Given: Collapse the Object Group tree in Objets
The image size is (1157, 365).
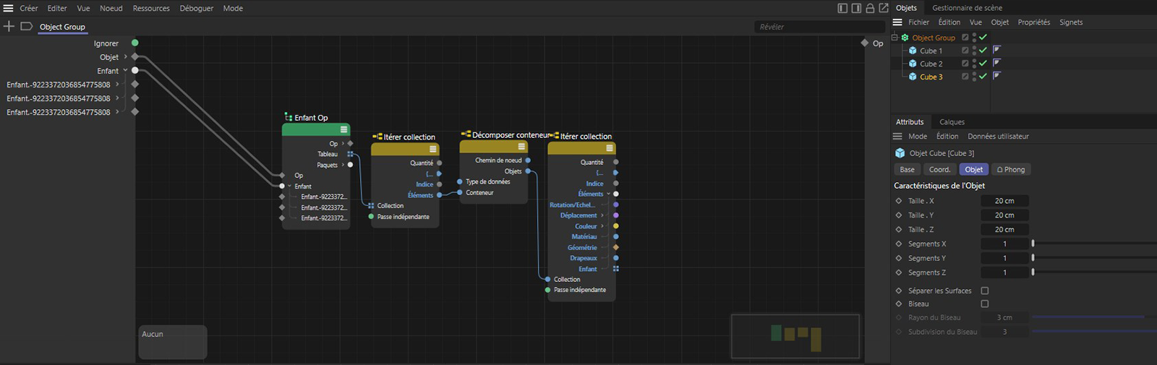Looking at the screenshot, I should tap(895, 38).
